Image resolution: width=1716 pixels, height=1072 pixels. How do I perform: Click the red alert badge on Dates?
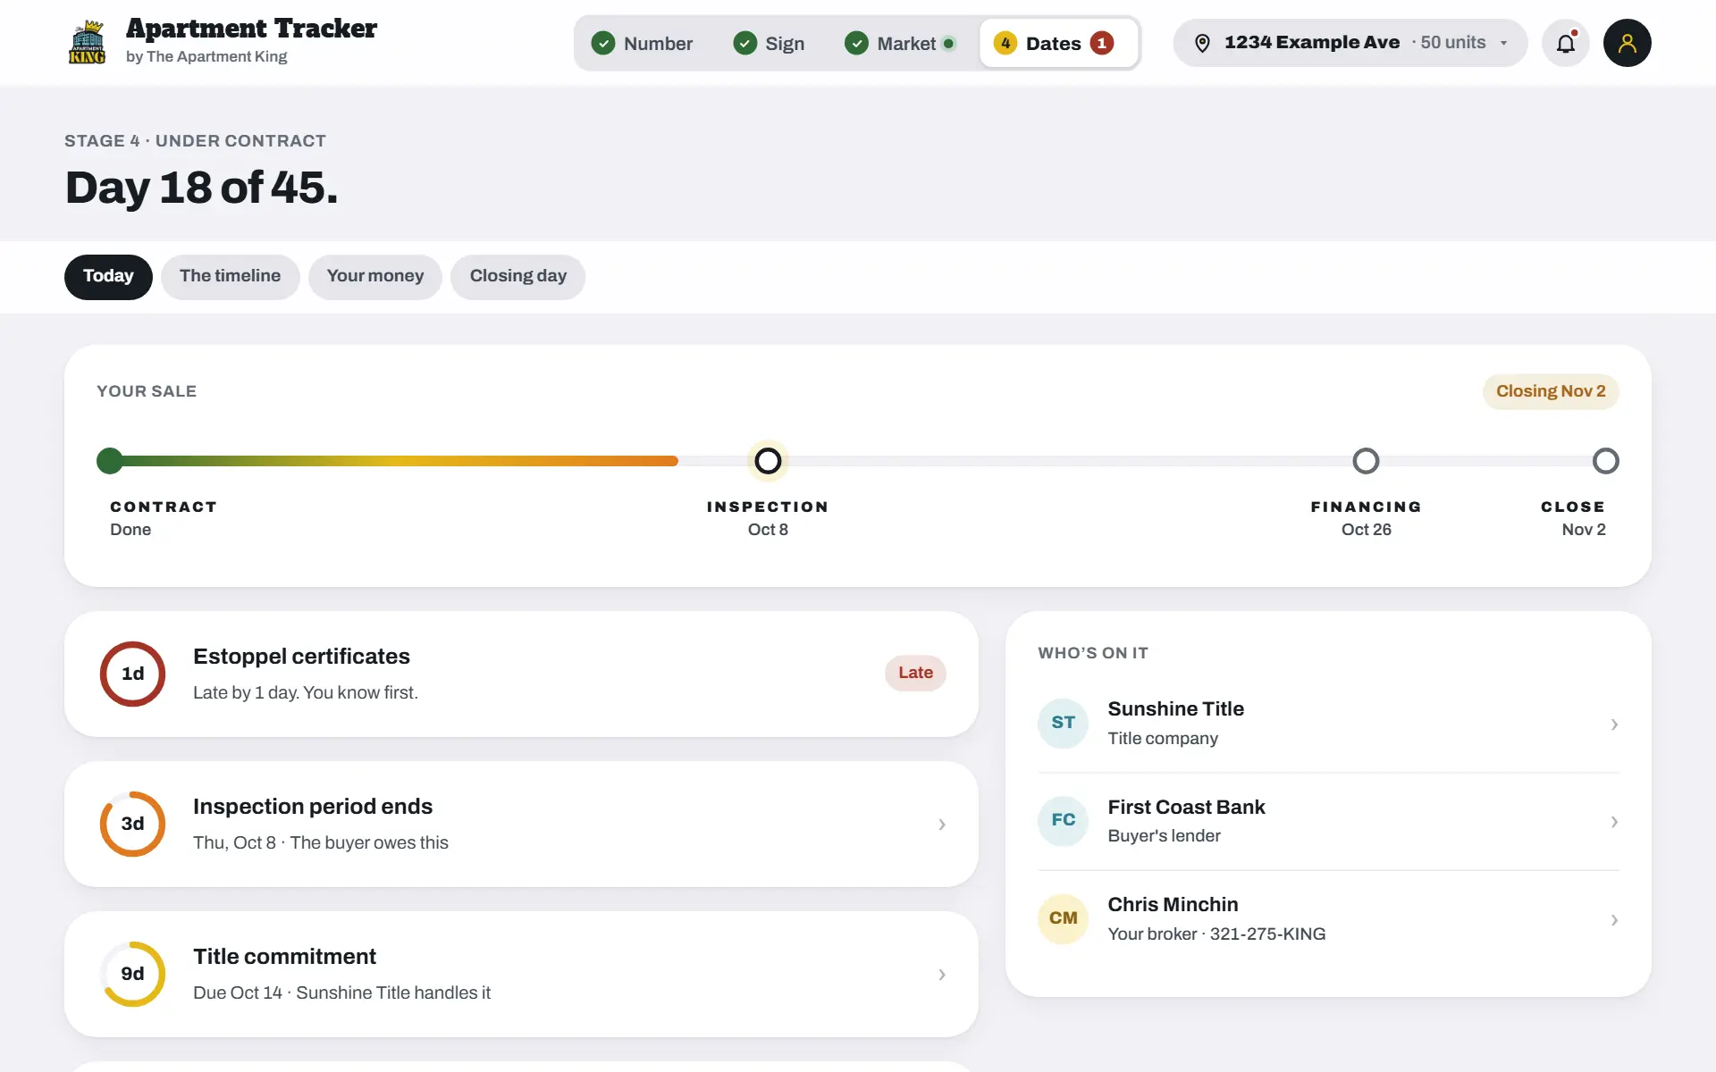click(1102, 43)
